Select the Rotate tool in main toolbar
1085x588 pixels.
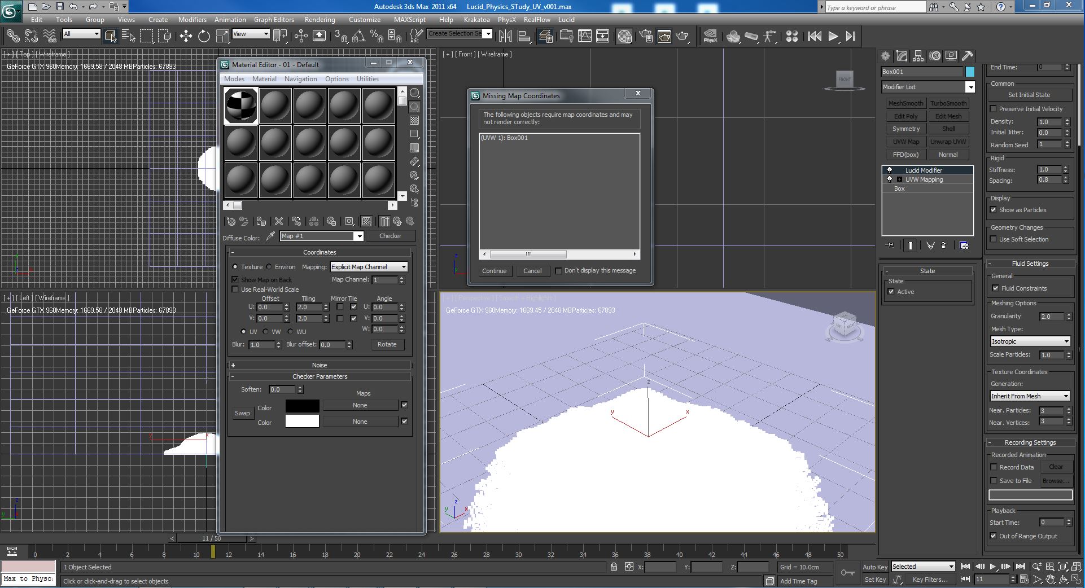[x=204, y=36]
